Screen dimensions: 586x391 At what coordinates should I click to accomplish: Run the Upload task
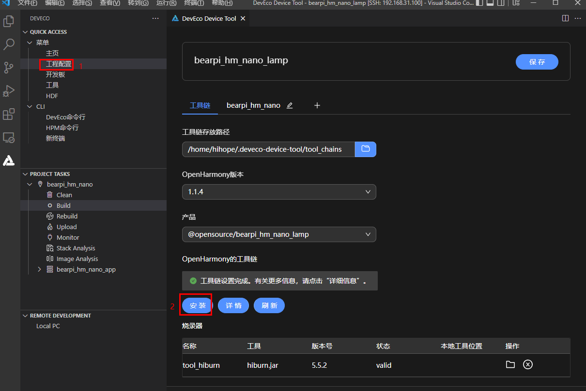click(66, 227)
